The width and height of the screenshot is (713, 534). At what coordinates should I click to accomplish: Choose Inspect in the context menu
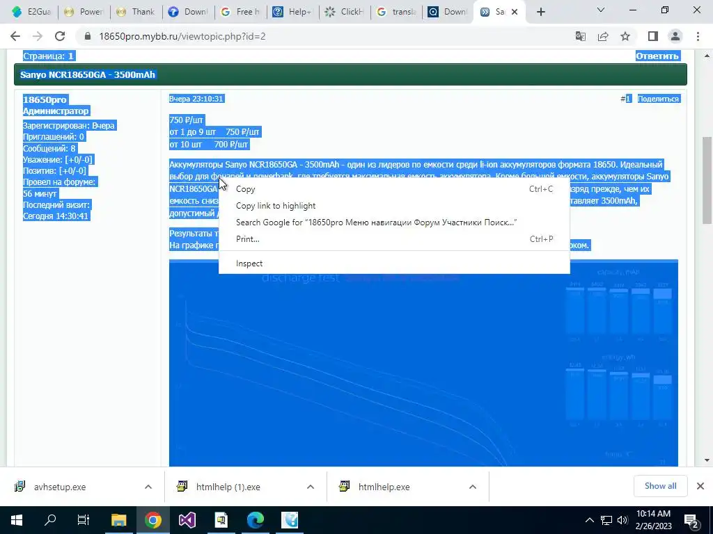(x=394, y=264)
